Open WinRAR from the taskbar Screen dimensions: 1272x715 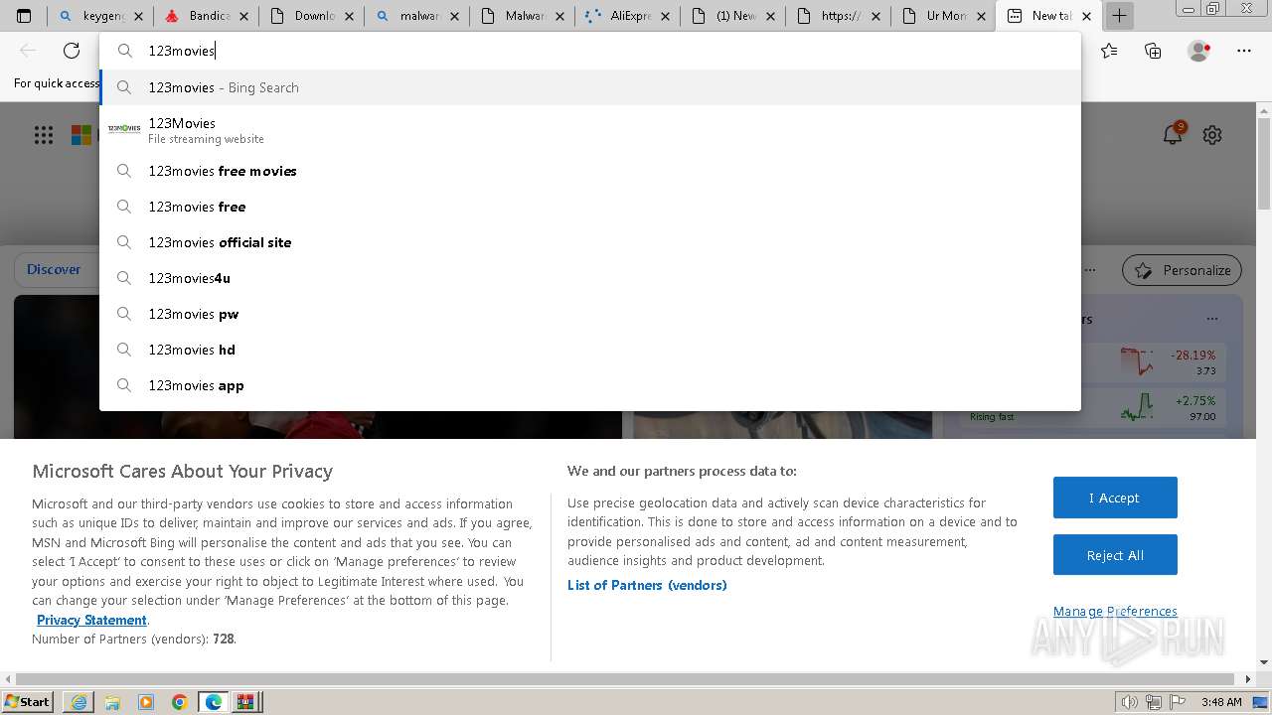pyautogui.click(x=245, y=702)
